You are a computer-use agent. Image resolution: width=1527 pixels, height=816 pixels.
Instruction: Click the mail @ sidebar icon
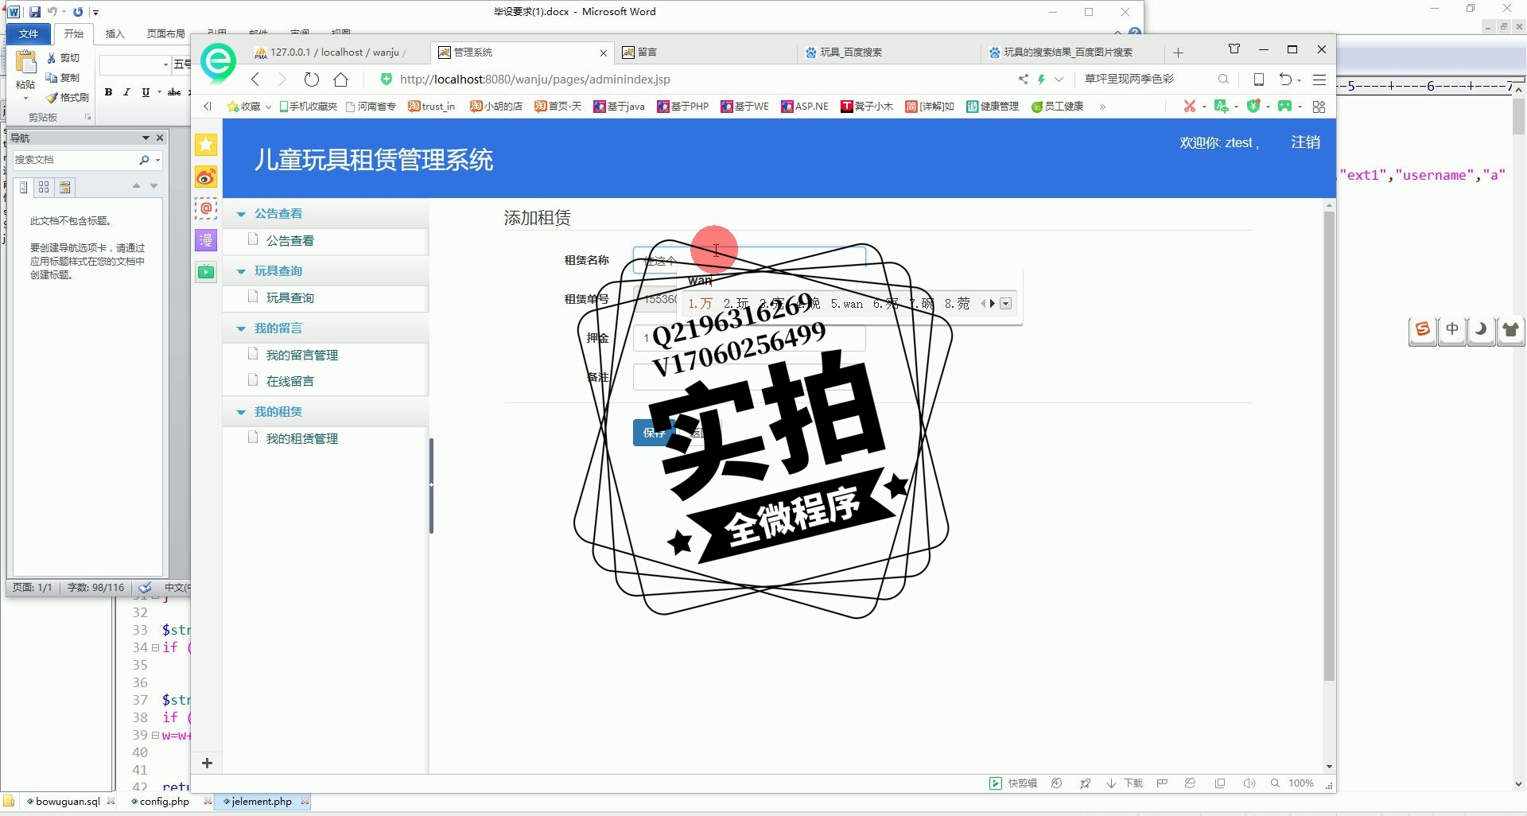tap(206, 208)
